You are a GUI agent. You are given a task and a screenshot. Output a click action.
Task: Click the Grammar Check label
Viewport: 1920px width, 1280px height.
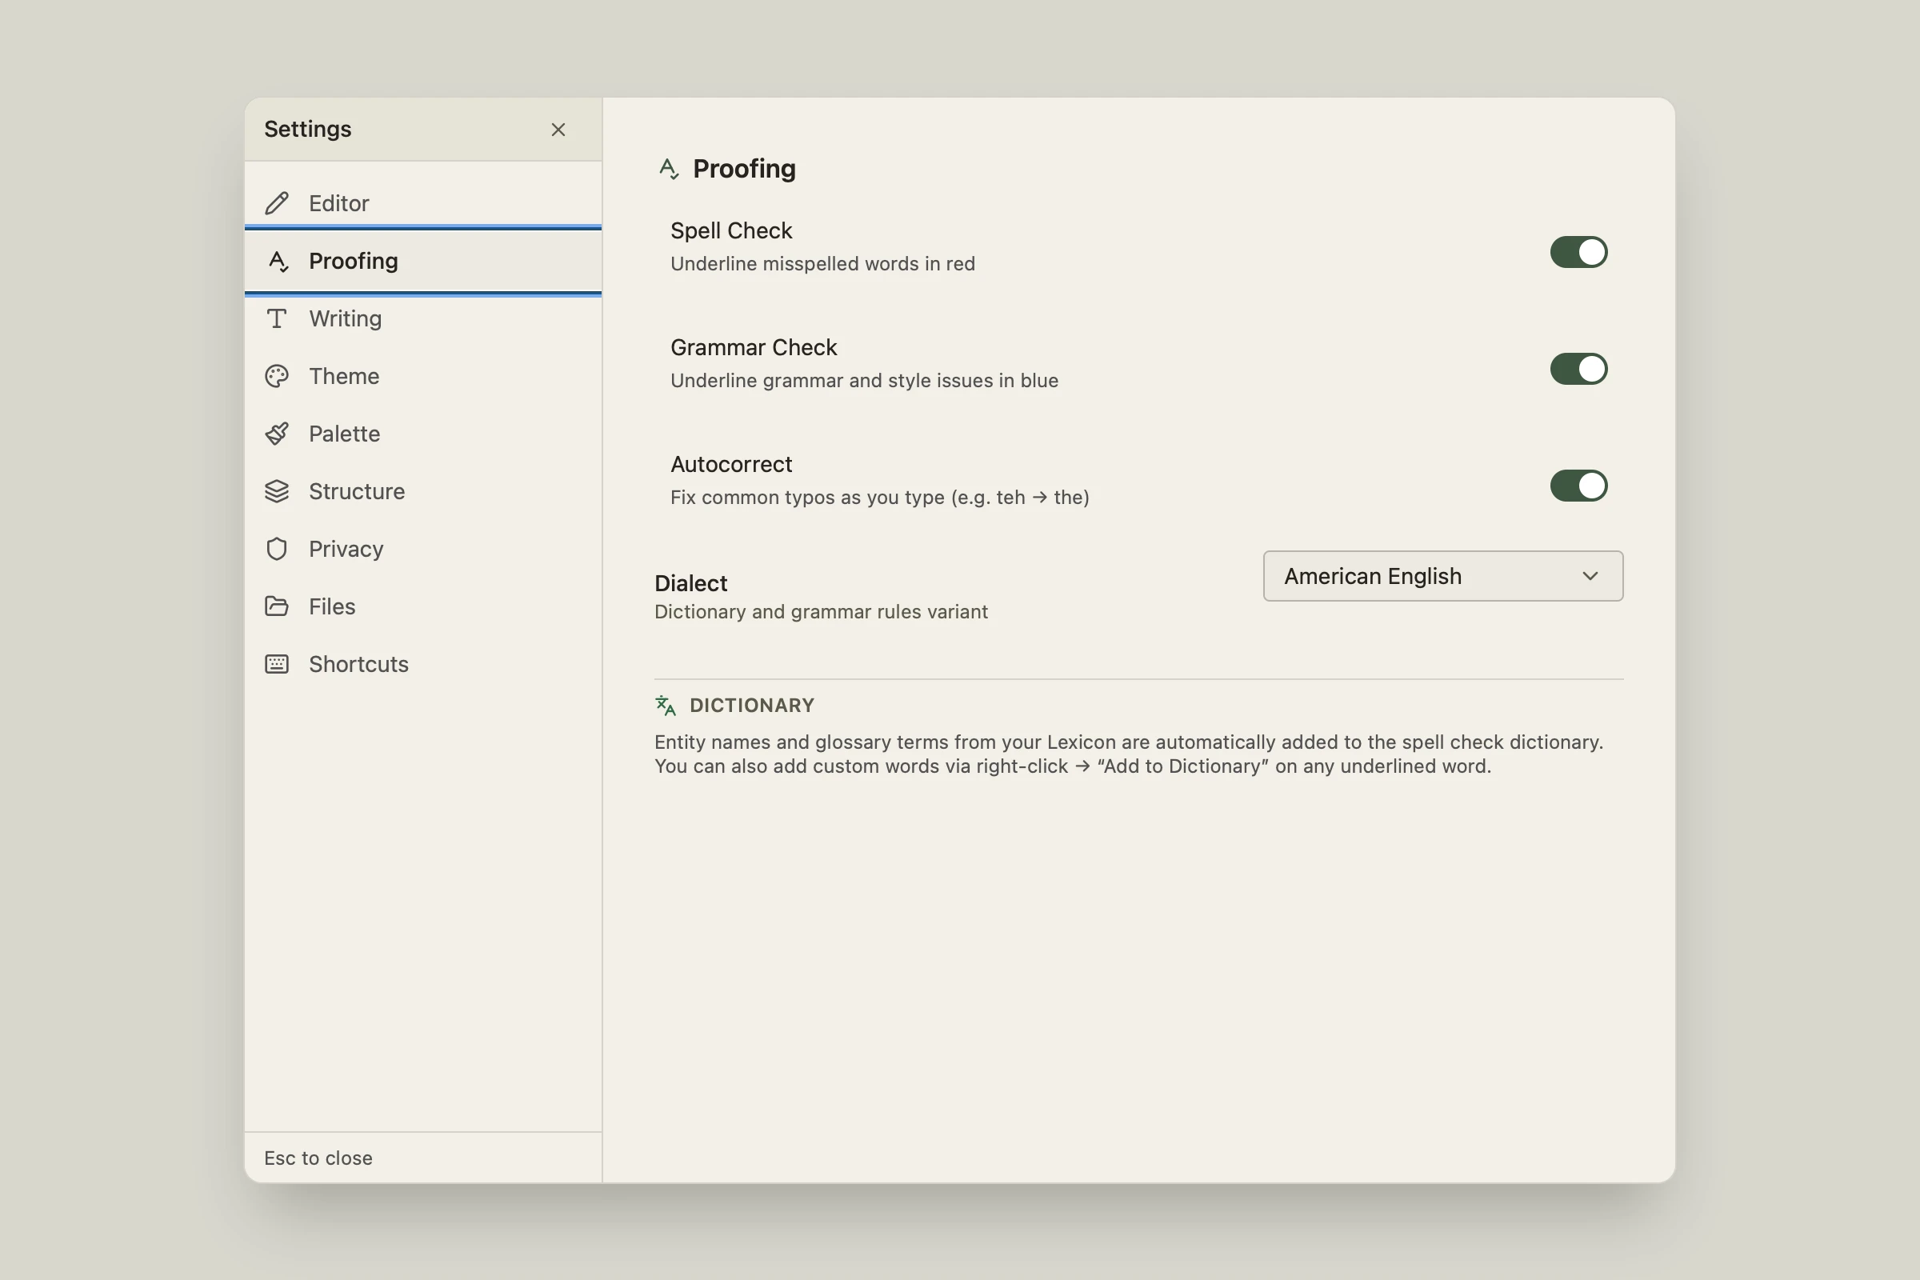(754, 348)
